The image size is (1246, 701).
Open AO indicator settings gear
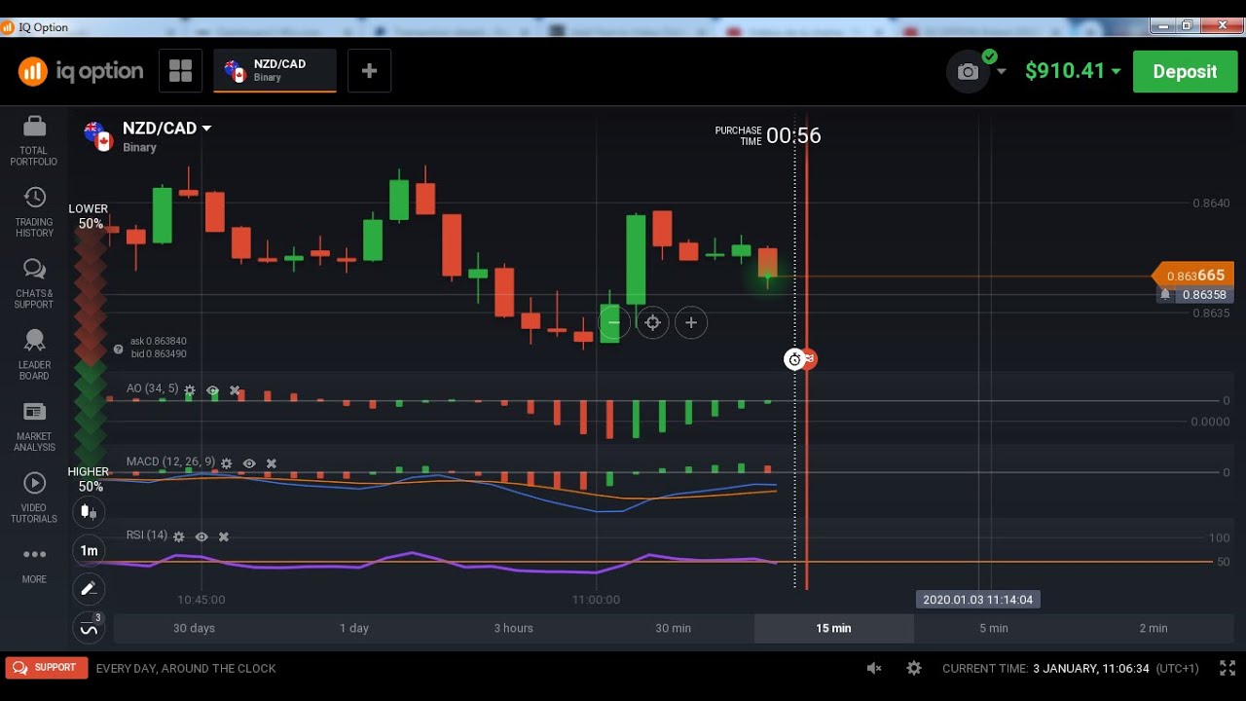pyautogui.click(x=190, y=390)
